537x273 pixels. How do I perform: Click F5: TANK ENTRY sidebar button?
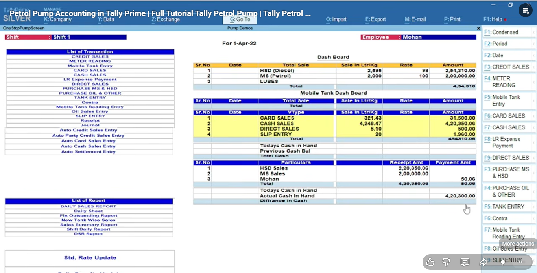point(507,207)
